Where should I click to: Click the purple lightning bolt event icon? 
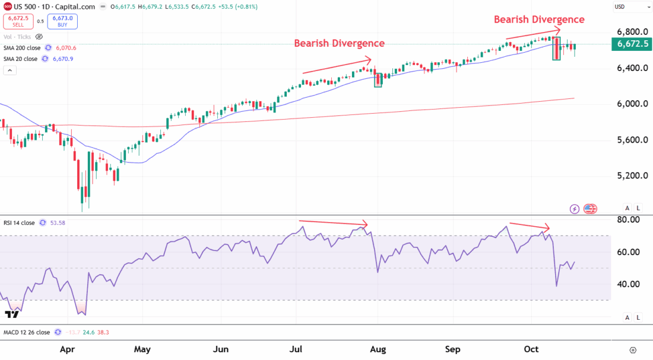coord(574,208)
